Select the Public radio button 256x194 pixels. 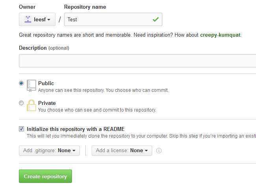click(x=21, y=83)
